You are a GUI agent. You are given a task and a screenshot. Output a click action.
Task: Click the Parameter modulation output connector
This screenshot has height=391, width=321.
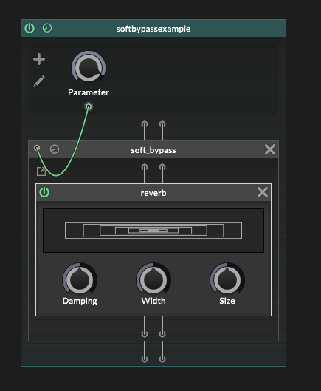point(89,106)
